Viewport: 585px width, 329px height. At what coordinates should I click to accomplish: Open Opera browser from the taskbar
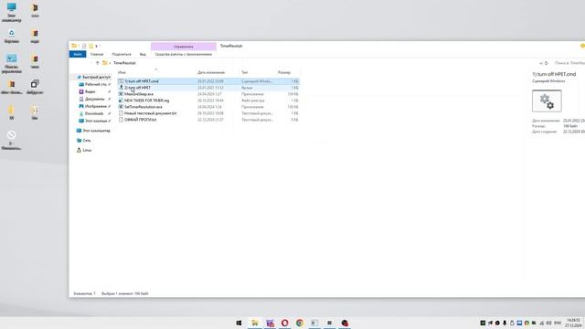pos(284,323)
